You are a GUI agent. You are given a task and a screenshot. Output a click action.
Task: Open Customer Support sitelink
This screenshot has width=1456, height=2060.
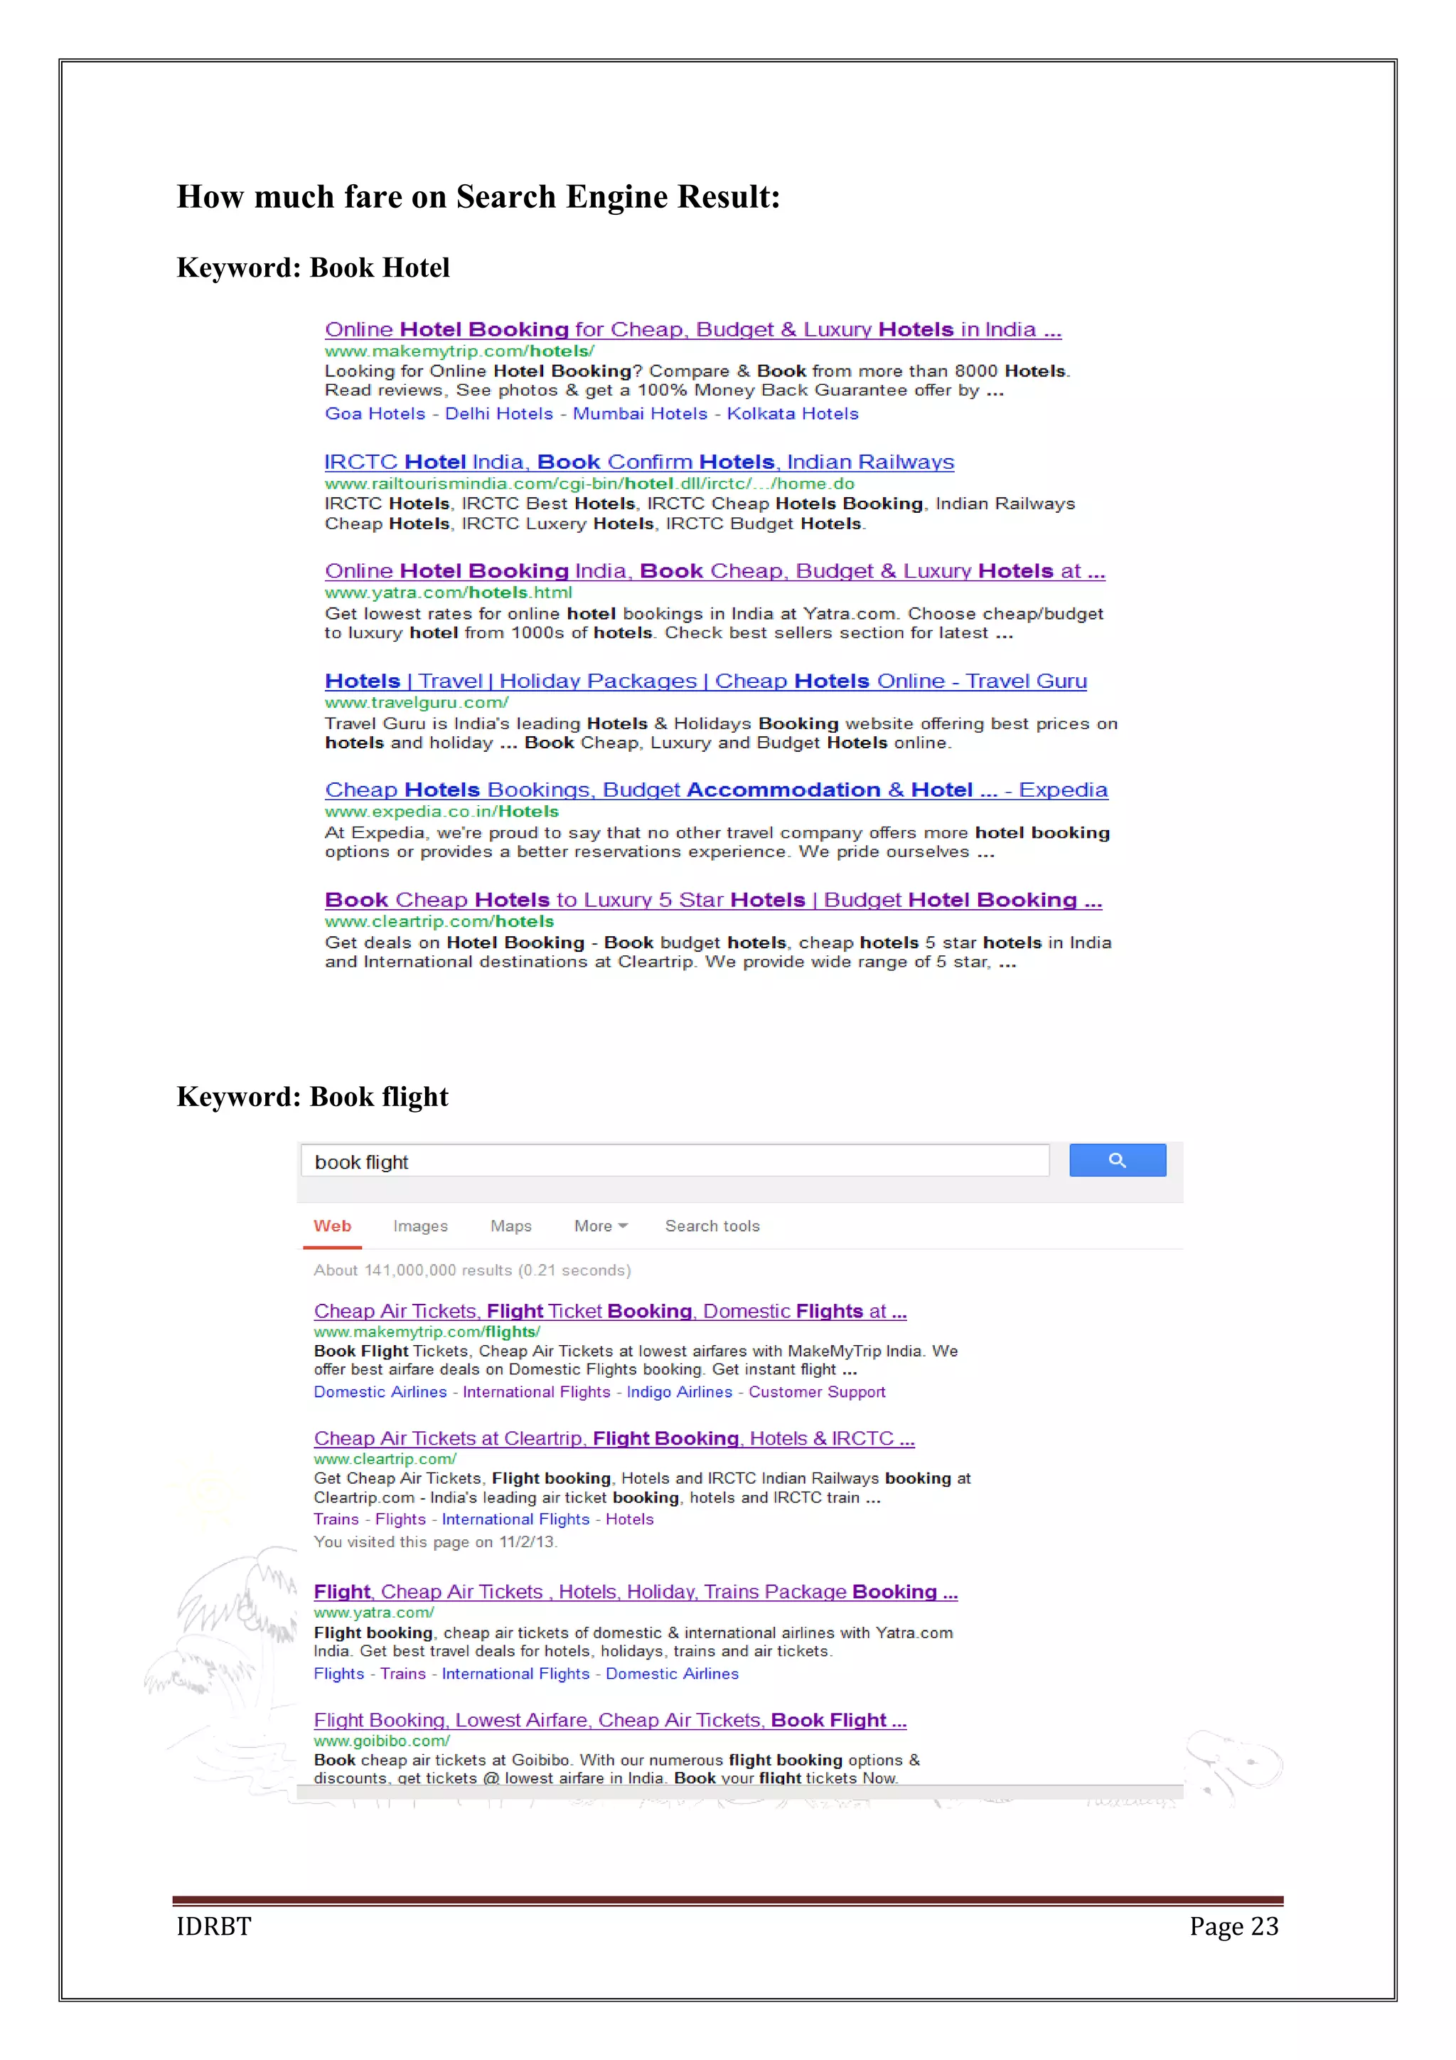tap(817, 1393)
